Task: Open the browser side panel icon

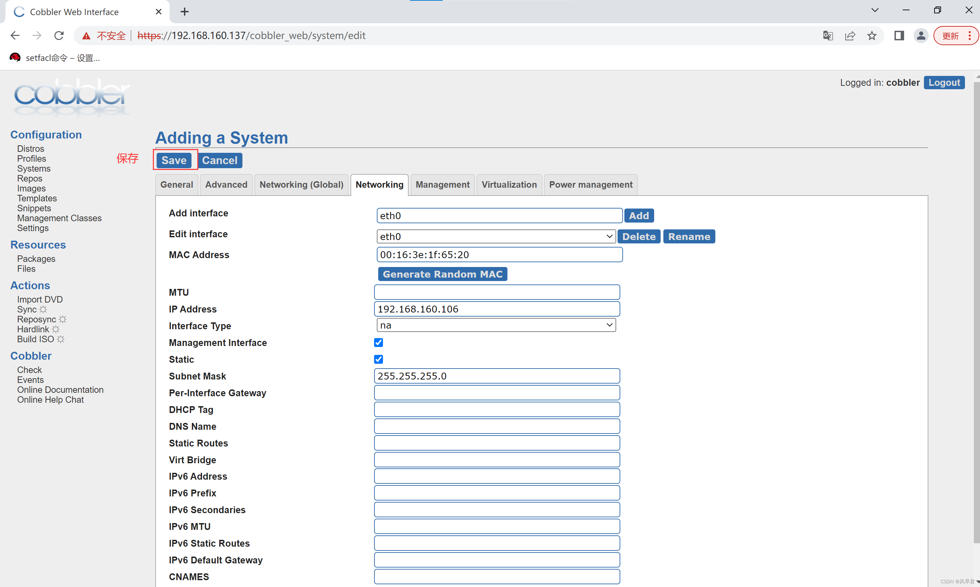Action: point(899,36)
